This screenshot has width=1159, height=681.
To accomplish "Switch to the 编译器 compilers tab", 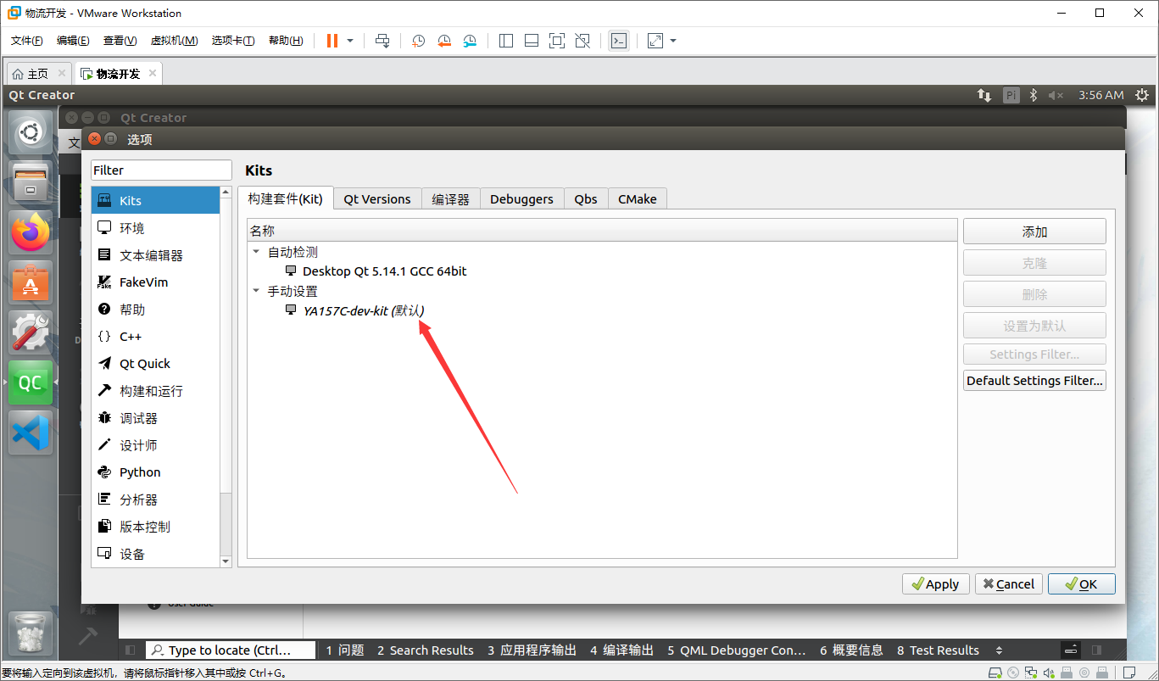I will [x=450, y=198].
